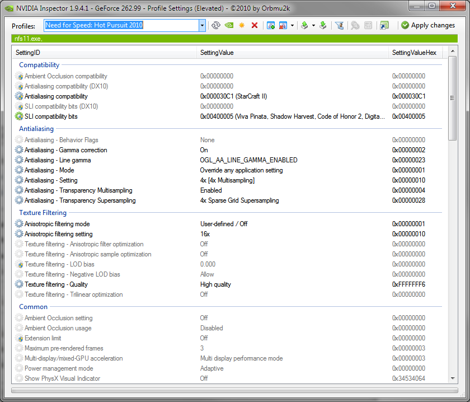Click the remove application from profile icon

point(283,25)
